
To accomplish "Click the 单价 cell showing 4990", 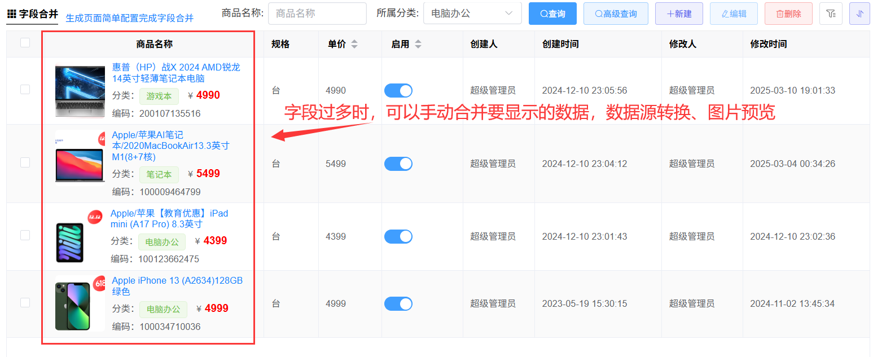I will 336,91.
